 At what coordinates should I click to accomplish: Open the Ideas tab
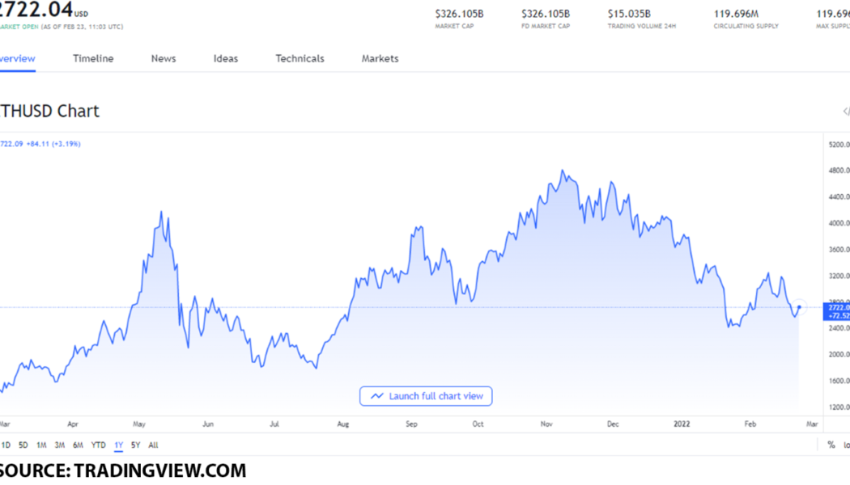tap(226, 59)
